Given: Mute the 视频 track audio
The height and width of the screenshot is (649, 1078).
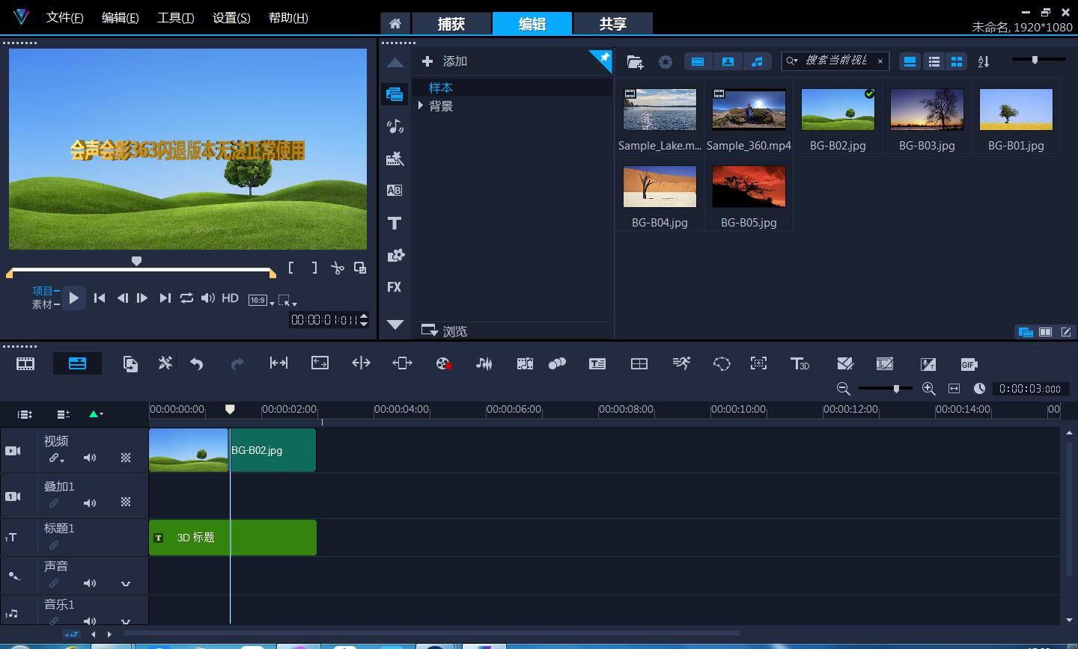Looking at the screenshot, I should pos(90,458).
